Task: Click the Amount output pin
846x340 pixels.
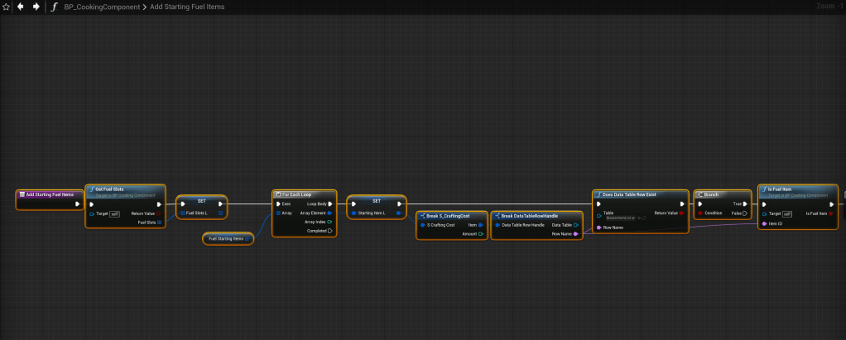Action: [x=480, y=234]
